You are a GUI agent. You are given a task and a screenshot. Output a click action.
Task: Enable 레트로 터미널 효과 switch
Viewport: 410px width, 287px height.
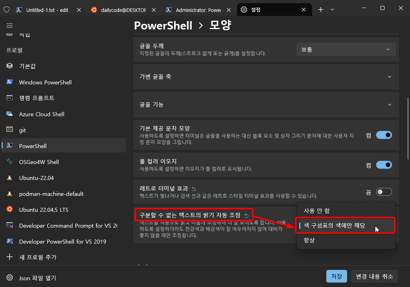(384, 192)
